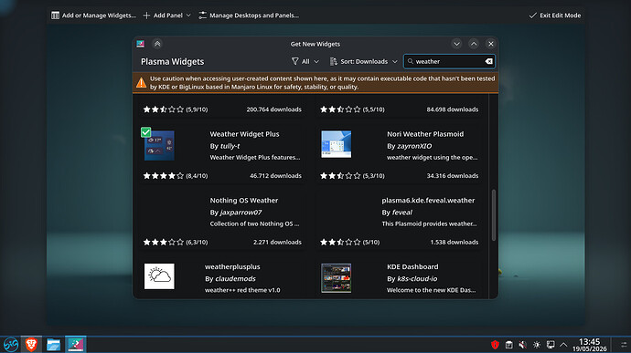Click the weatherplusplus title
Image resolution: width=631 pixels, height=353 pixels.
(x=232, y=266)
